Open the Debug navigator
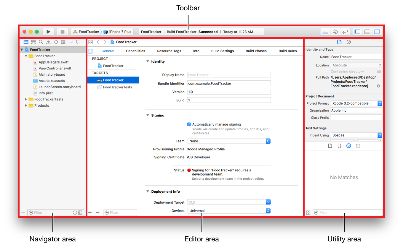The height and width of the screenshot is (247, 403). 63,42
